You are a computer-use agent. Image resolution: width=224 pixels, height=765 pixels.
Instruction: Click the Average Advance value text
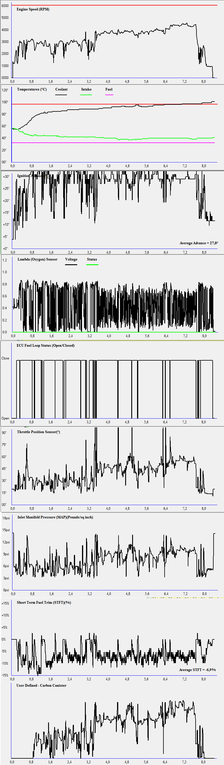tap(199, 243)
